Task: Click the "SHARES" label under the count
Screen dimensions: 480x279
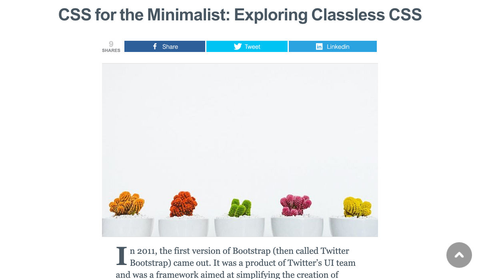Action: click(x=111, y=51)
